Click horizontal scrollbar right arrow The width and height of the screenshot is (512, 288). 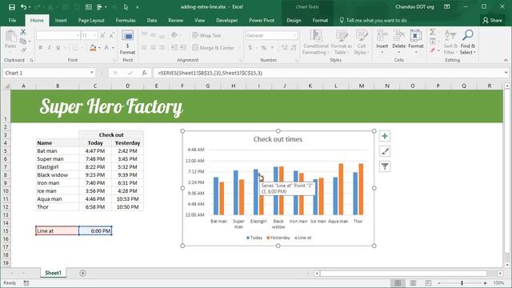500,273
